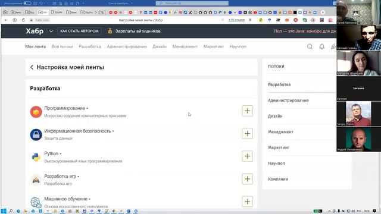Go back with the arrow beside Настройка моей ленты
This screenshot has height=214, width=381.
(x=32, y=67)
